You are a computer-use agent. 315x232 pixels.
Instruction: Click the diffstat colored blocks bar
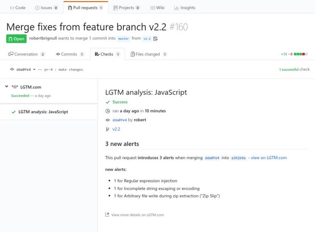301,54
